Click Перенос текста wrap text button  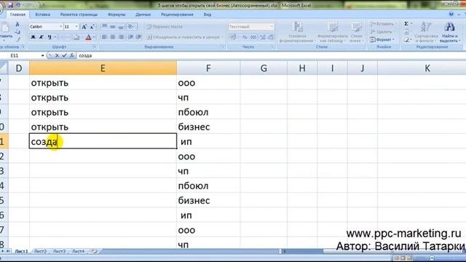tap(165, 27)
